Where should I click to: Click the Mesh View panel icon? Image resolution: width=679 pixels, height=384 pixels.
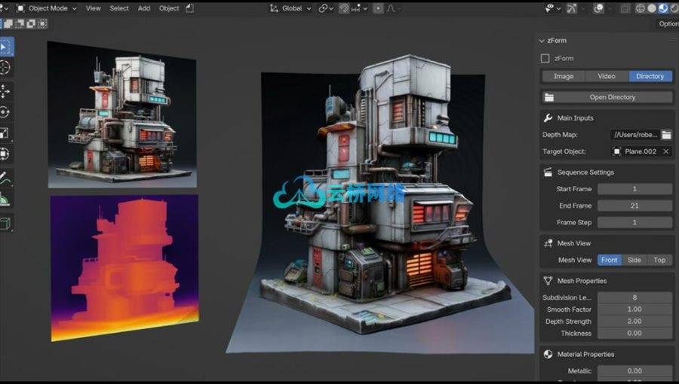(x=548, y=243)
